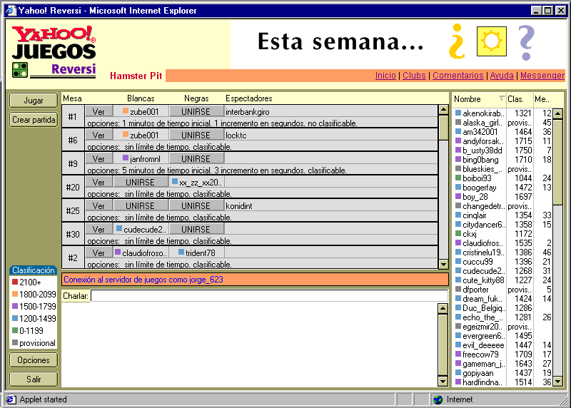Sort by the Nombre column header
571x408 pixels.
479,99
